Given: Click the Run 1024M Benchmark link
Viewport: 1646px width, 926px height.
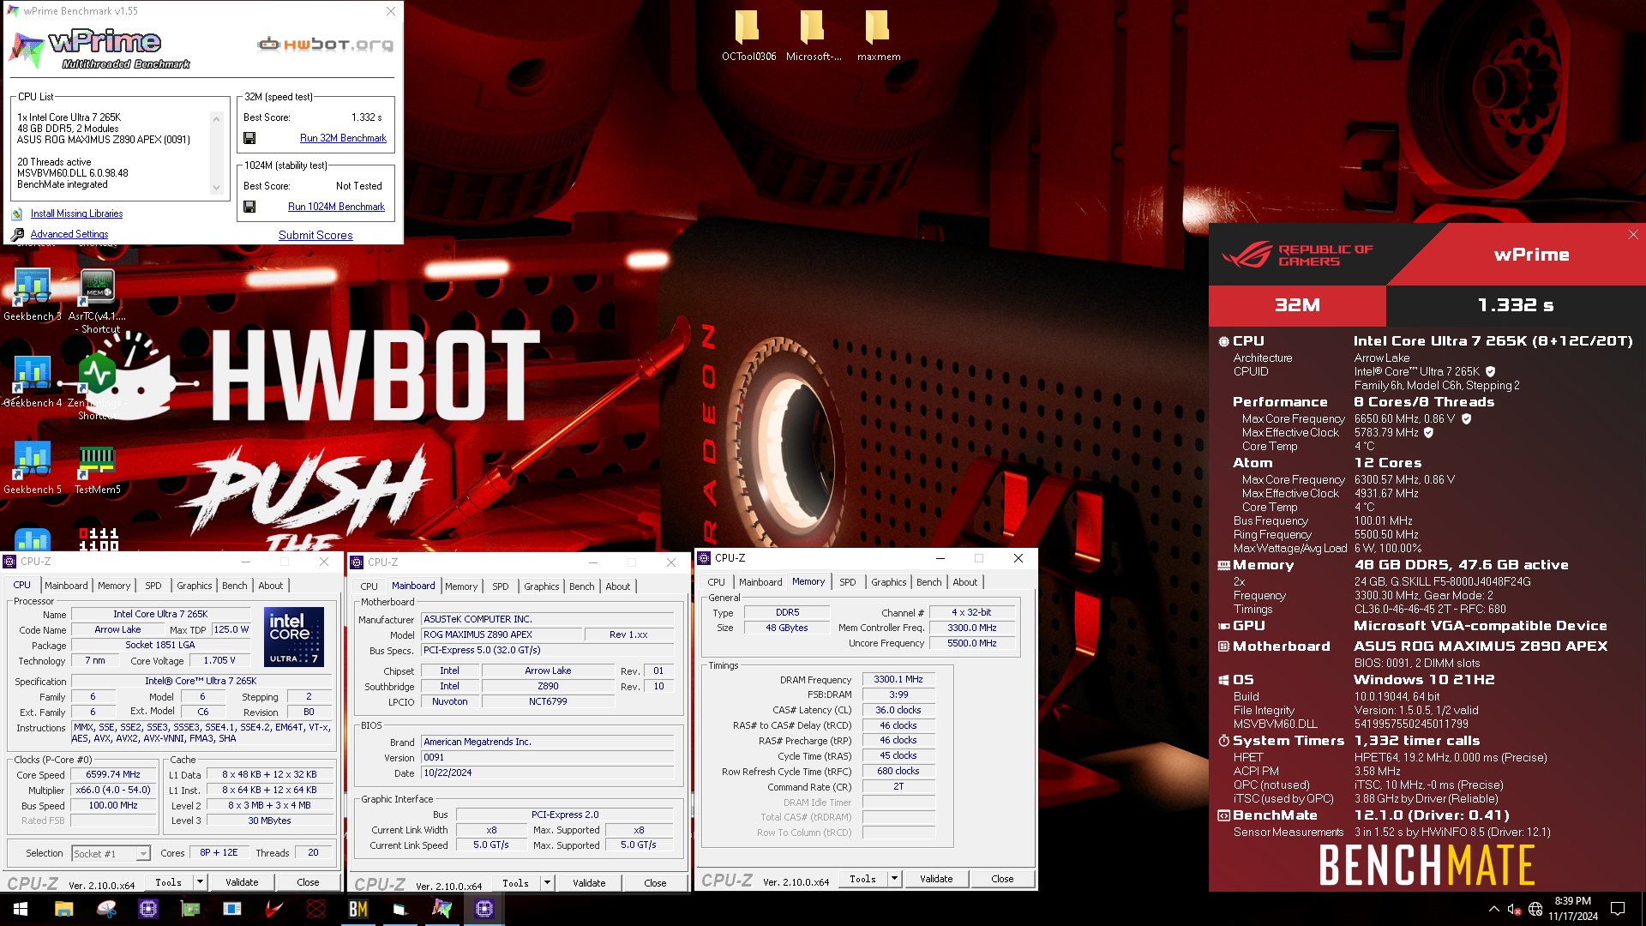Looking at the screenshot, I should click(x=336, y=207).
